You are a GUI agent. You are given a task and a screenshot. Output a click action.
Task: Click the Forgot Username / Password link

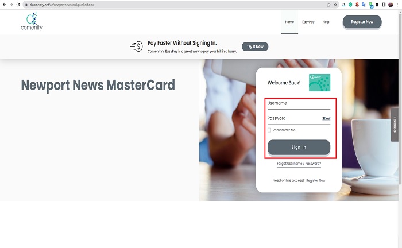(x=299, y=164)
